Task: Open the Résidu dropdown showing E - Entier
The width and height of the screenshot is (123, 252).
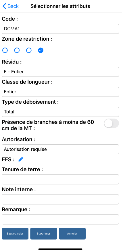Action: coord(60,72)
